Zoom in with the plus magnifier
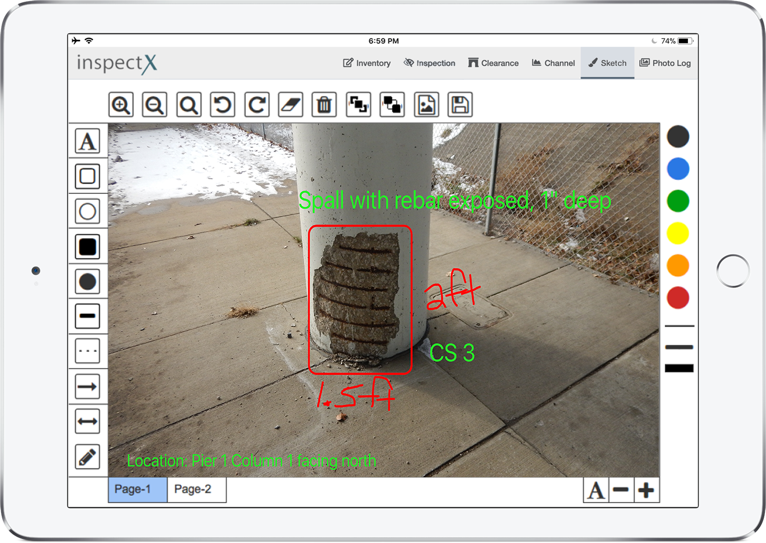766x543 pixels. pos(121,105)
